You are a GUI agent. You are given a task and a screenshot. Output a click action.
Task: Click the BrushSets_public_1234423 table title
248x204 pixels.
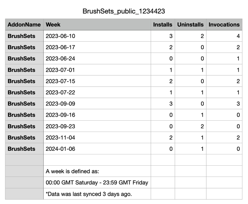(124, 11)
